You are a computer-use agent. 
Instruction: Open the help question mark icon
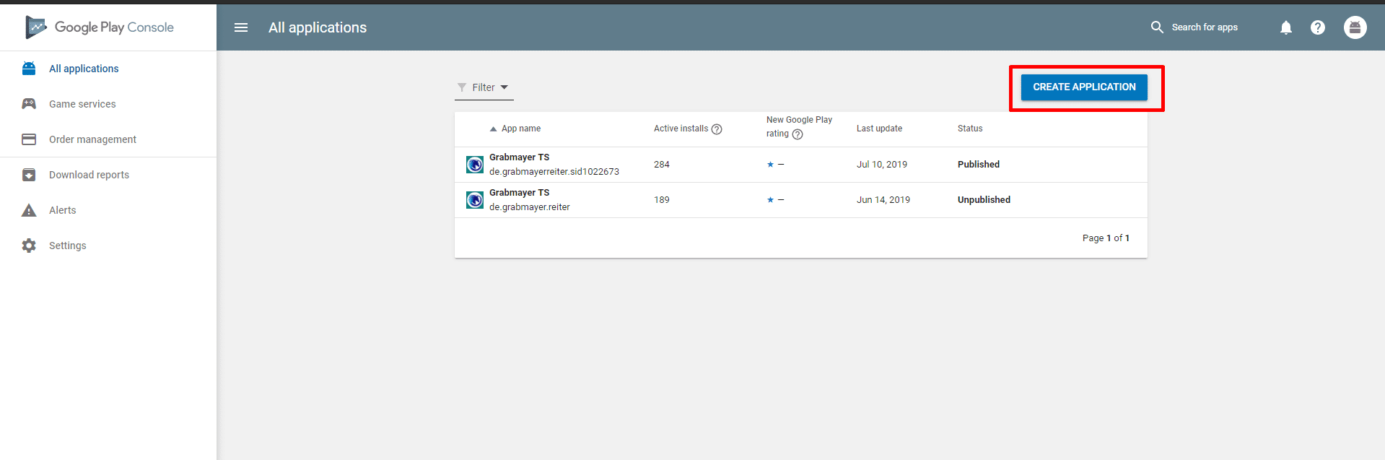click(x=1318, y=27)
